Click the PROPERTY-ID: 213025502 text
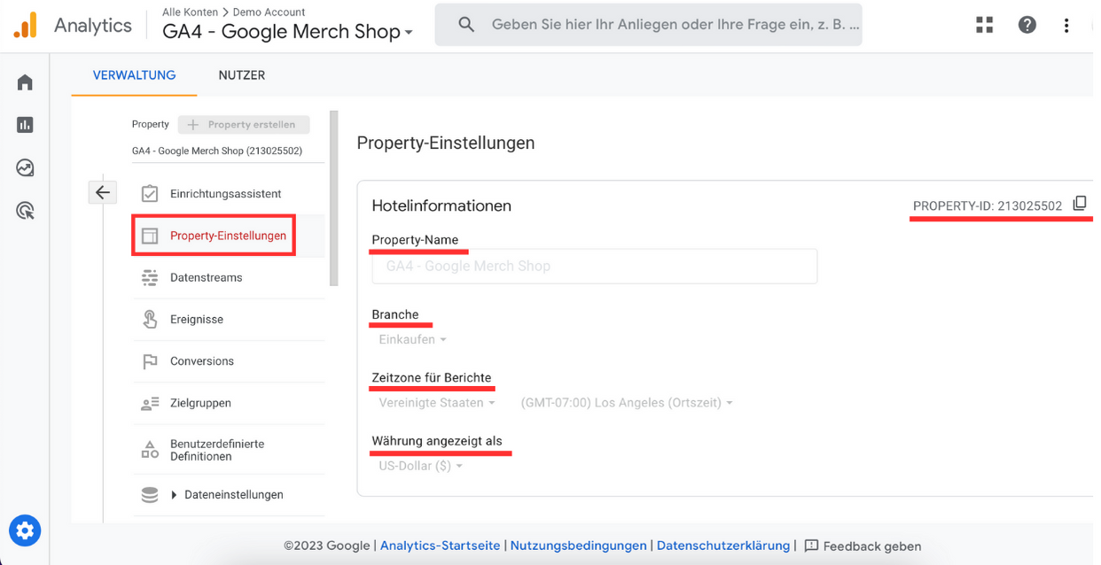Image resolution: width=1101 pixels, height=565 pixels. point(987,205)
